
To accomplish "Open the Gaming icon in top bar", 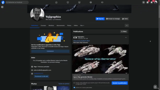I will coord(102,2).
